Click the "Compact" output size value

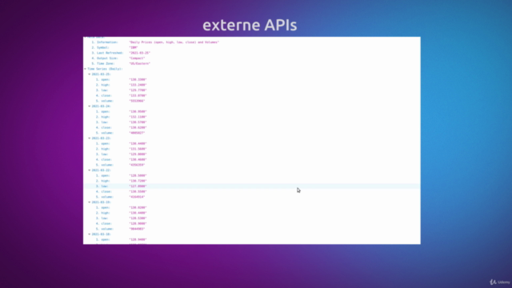[x=137, y=58]
